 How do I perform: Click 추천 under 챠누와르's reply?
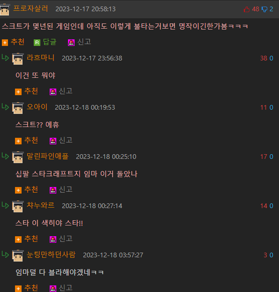31,239
